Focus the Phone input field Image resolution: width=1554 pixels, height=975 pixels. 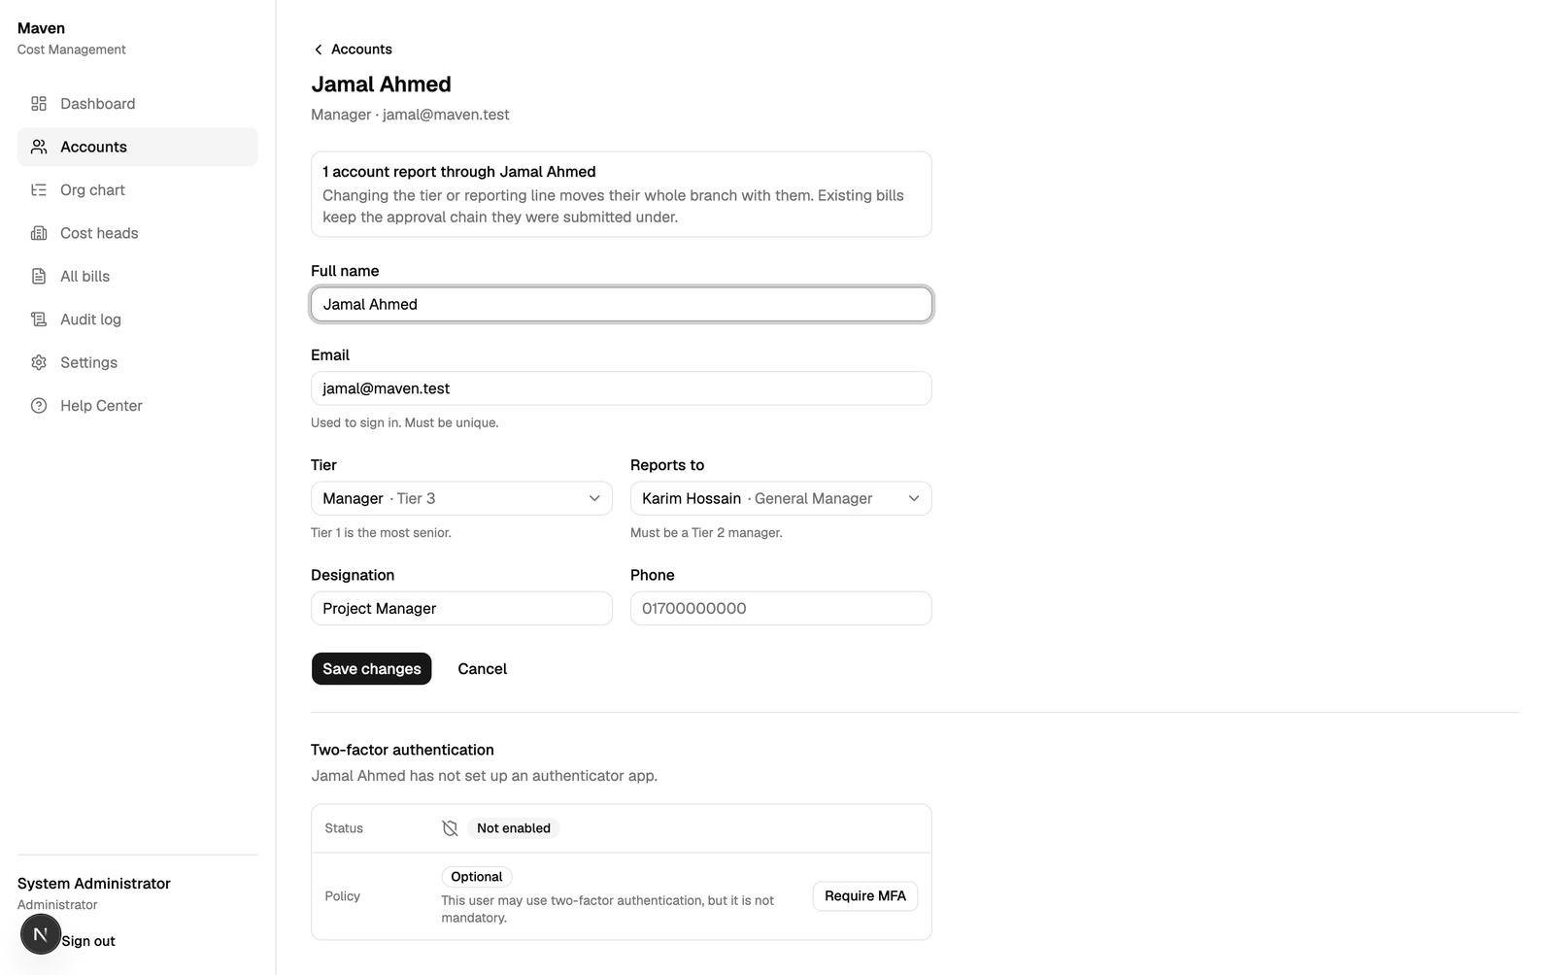pos(781,609)
